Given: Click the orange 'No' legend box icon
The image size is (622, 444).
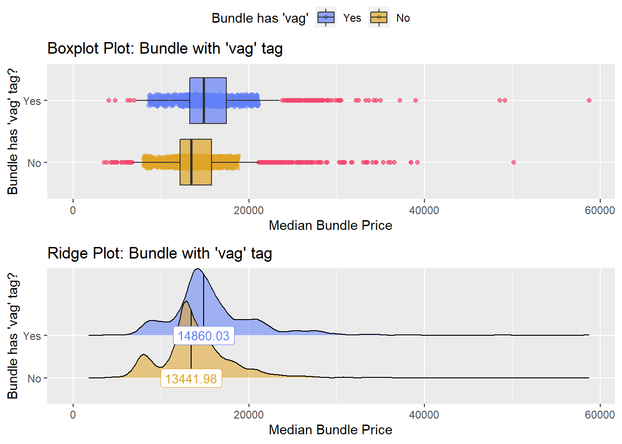Looking at the screenshot, I should tap(379, 18).
